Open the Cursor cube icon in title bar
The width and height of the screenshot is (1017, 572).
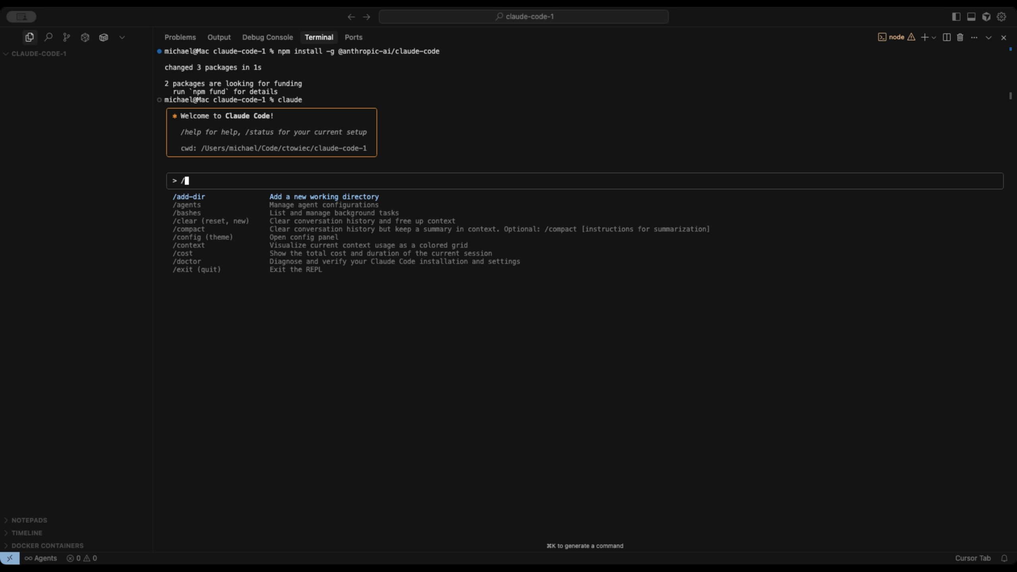click(x=986, y=17)
